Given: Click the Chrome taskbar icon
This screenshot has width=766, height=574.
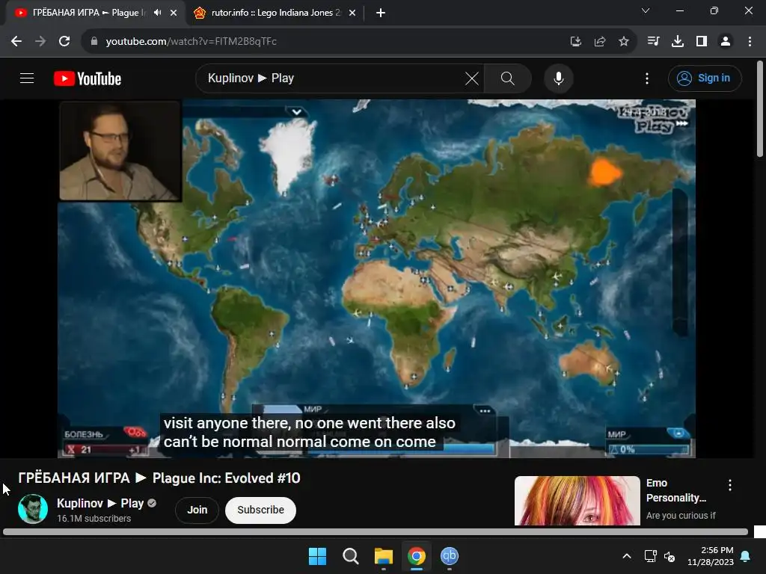Looking at the screenshot, I should click(x=417, y=556).
